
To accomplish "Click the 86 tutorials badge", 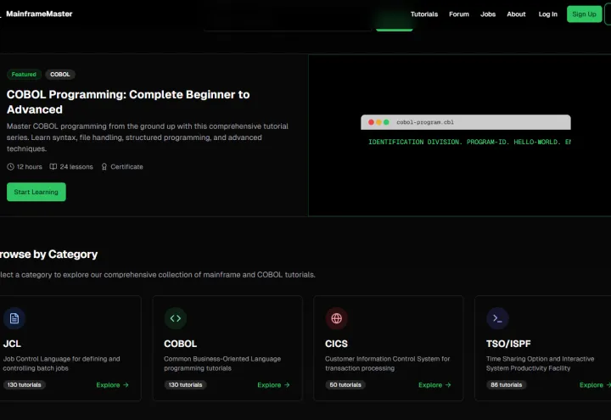I will pyautogui.click(x=506, y=385).
